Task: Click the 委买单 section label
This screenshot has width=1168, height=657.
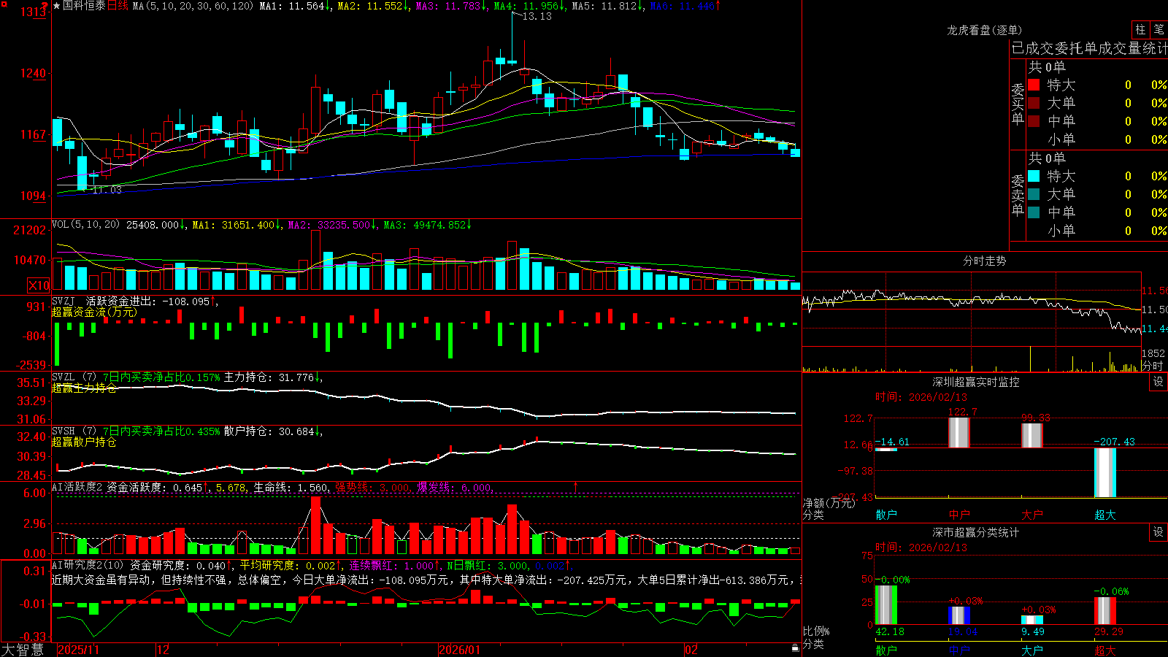Action: click(1018, 104)
